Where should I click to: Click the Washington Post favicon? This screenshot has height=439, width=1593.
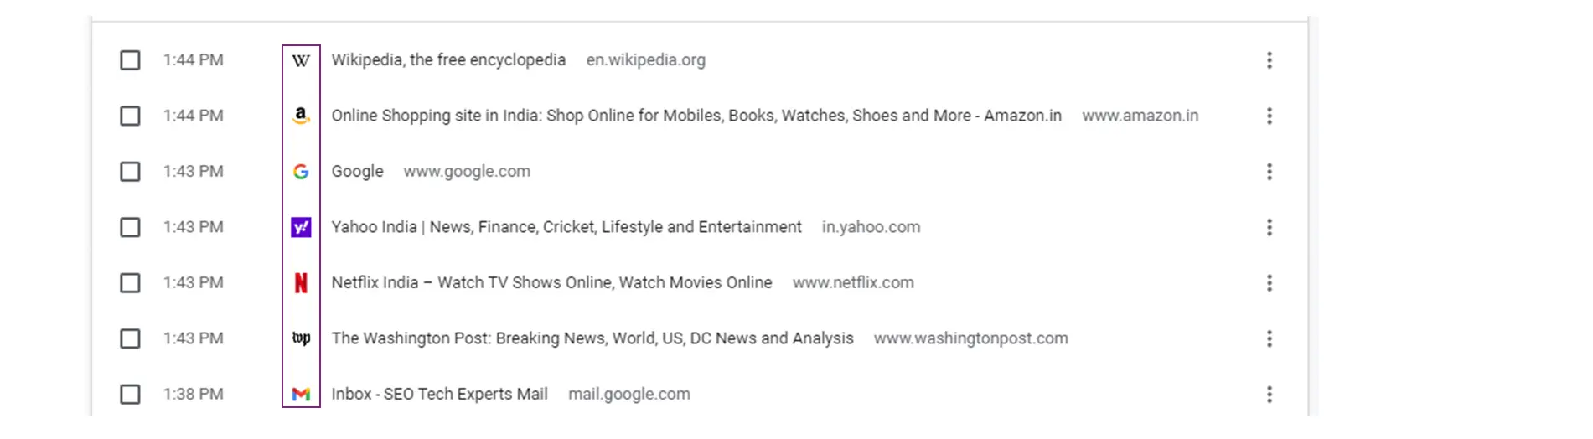coord(301,338)
